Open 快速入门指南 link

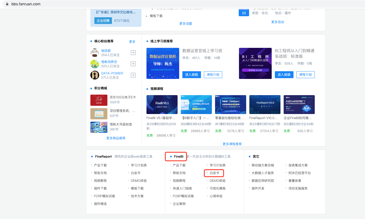click(182, 188)
